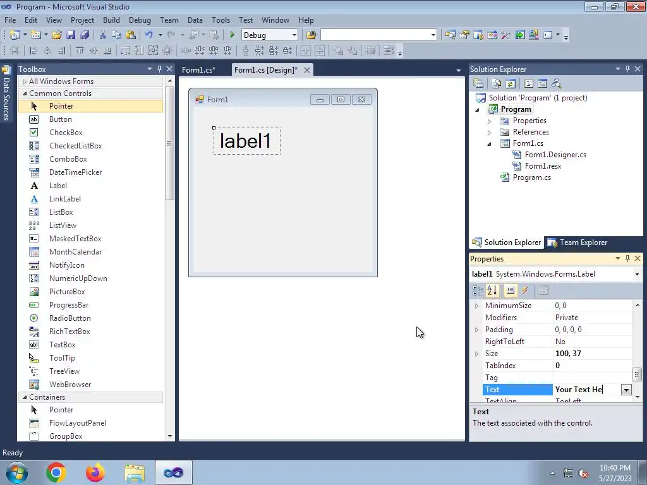This screenshot has width=647, height=485.
Task: Toggle auto-hide pin on Properties panel
Action: coord(627,258)
